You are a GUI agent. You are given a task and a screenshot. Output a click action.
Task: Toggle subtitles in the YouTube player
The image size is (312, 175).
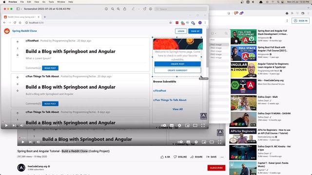(x=188, y=142)
